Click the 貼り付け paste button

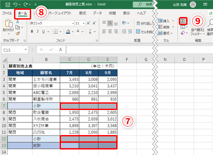[9, 27]
